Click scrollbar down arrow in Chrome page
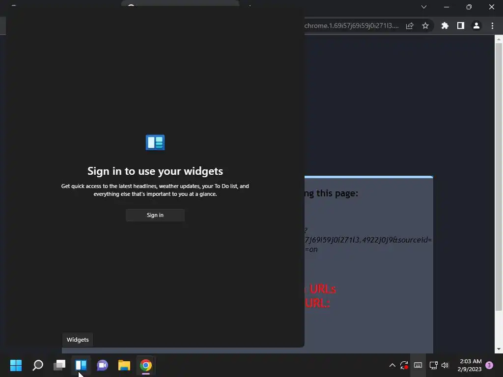Viewport: 503px width, 377px height. coord(499,349)
